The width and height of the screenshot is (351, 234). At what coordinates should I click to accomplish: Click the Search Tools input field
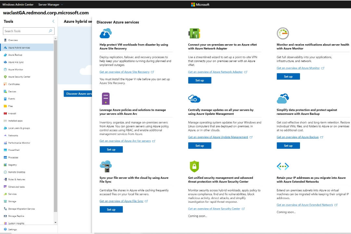(x=25, y=31)
